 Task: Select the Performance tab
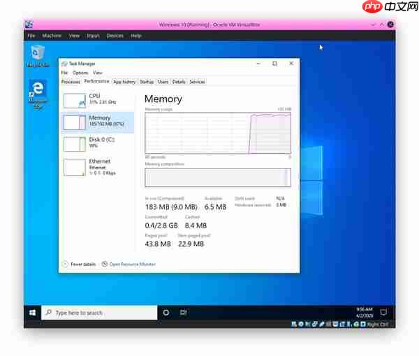pyautogui.click(x=96, y=81)
